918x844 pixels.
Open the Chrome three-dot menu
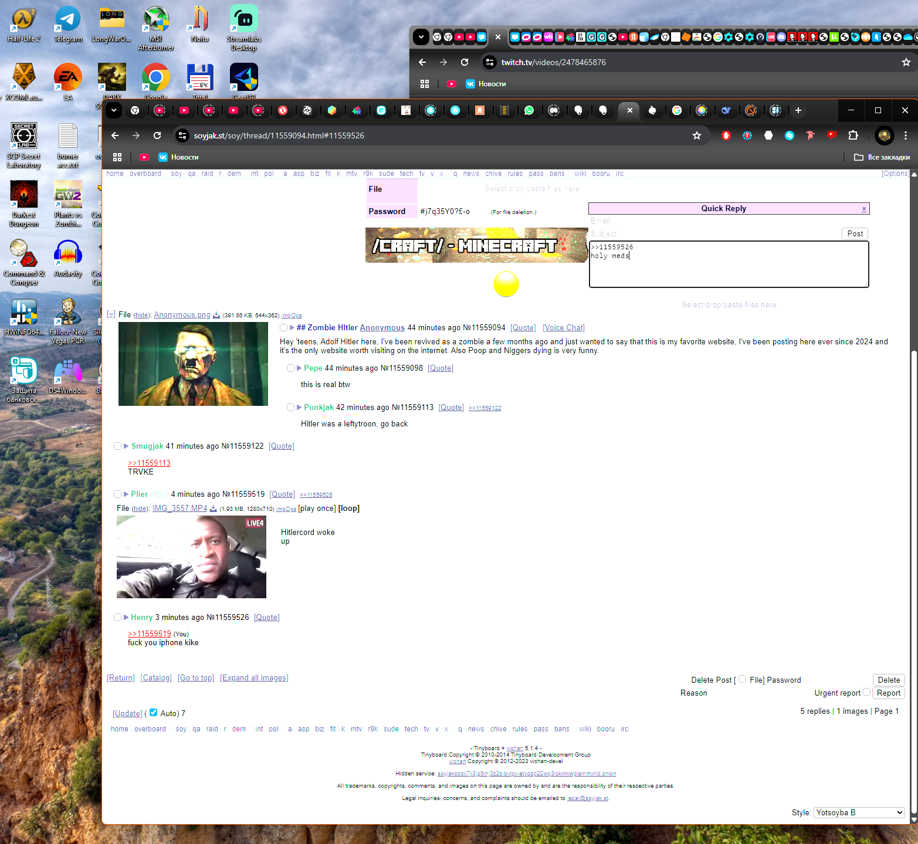coord(906,135)
